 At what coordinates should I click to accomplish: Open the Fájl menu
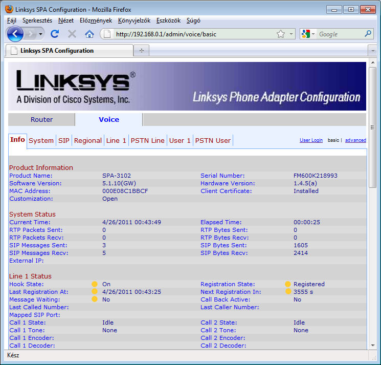(12, 20)
